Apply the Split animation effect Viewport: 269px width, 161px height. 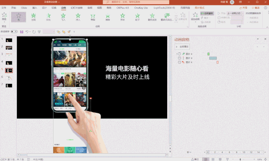tap(93, 17)
